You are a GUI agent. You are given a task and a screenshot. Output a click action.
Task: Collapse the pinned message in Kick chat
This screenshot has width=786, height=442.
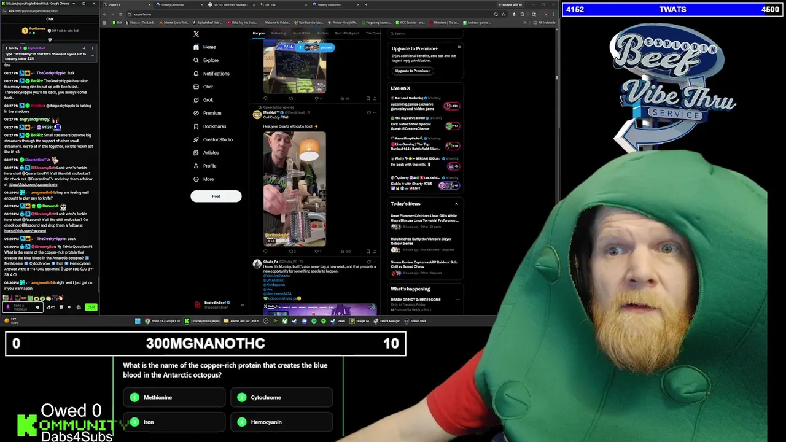pyautogui.click(x=93, y=55)
